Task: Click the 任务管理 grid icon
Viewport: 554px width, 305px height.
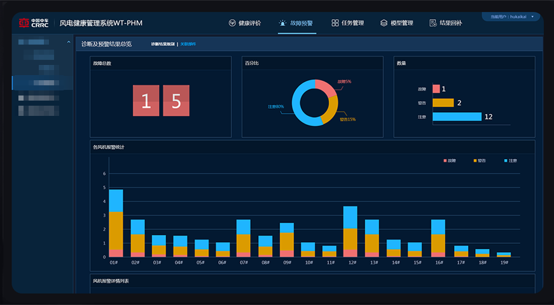Action: point(335,23)
